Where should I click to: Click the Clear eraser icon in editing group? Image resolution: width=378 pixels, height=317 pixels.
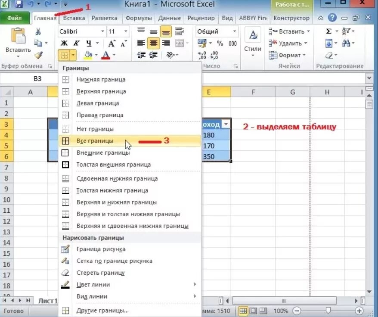pyautogui.click(x=329, y=55)
